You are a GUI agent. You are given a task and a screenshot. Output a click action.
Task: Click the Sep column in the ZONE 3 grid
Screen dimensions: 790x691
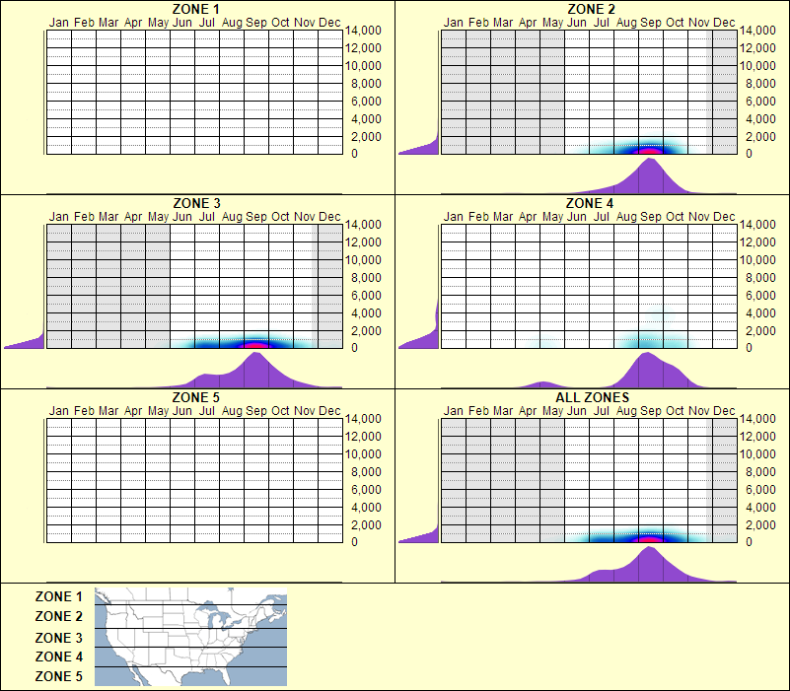tap(254, 286)
